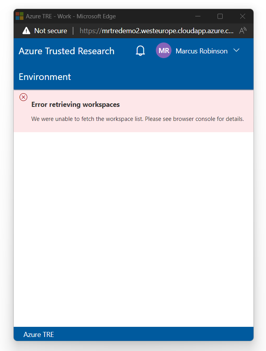Maximize the Edge window

pyautogui.click(x=220, y=16)
